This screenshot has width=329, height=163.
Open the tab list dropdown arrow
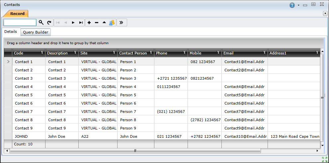click(x=325, y=14)
